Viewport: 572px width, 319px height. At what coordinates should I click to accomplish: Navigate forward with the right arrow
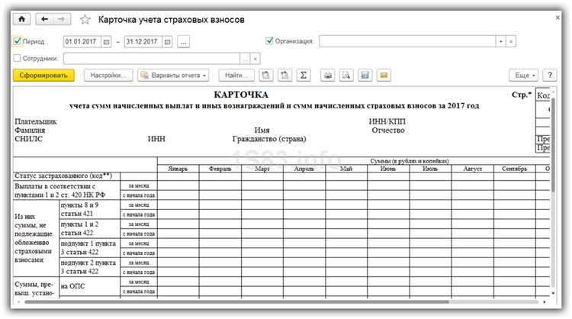click(x=62, y=19)
